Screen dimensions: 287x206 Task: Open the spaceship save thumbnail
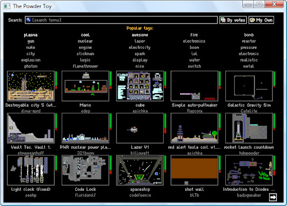(140, 170)
